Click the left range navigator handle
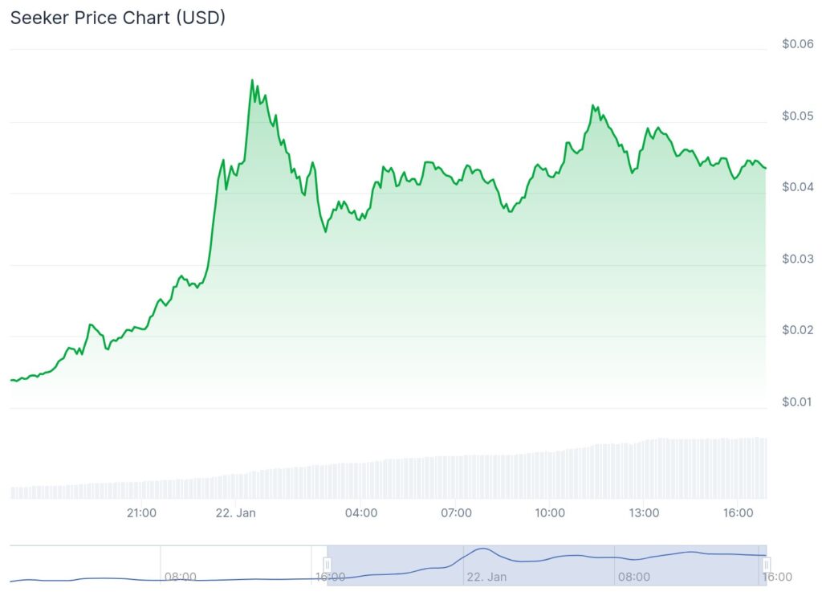 tap(328, 564)
